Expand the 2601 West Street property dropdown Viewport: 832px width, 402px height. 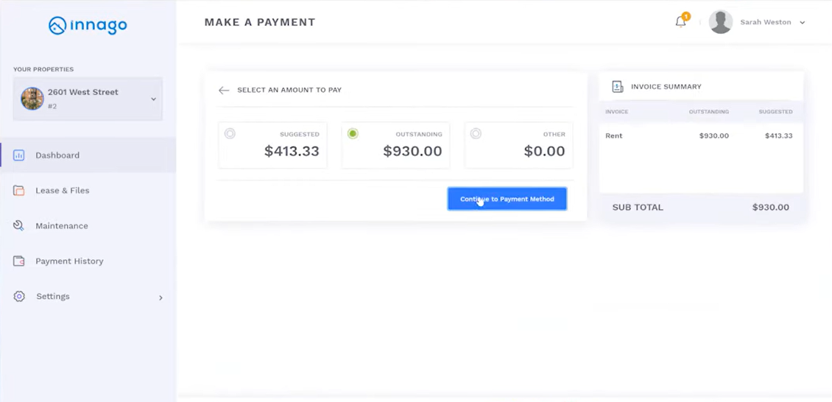pyautogui.click(x=153, y=99)
